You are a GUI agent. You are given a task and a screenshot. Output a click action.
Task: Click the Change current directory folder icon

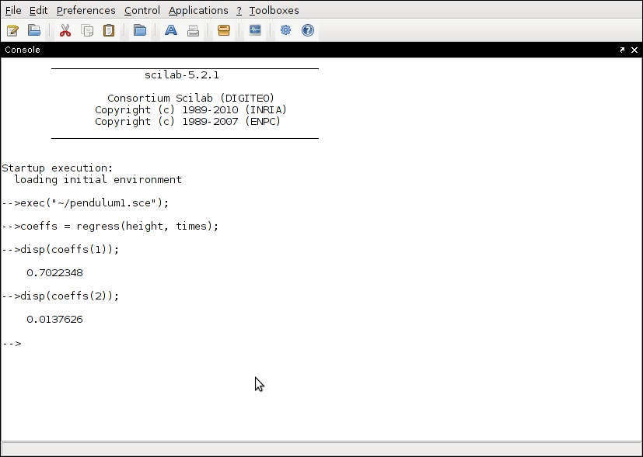pos(139,30)
